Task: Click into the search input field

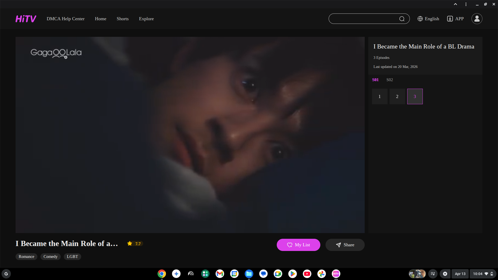Action: (x=363, y=19)
